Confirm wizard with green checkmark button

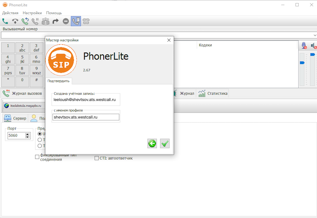click(165, 143)
